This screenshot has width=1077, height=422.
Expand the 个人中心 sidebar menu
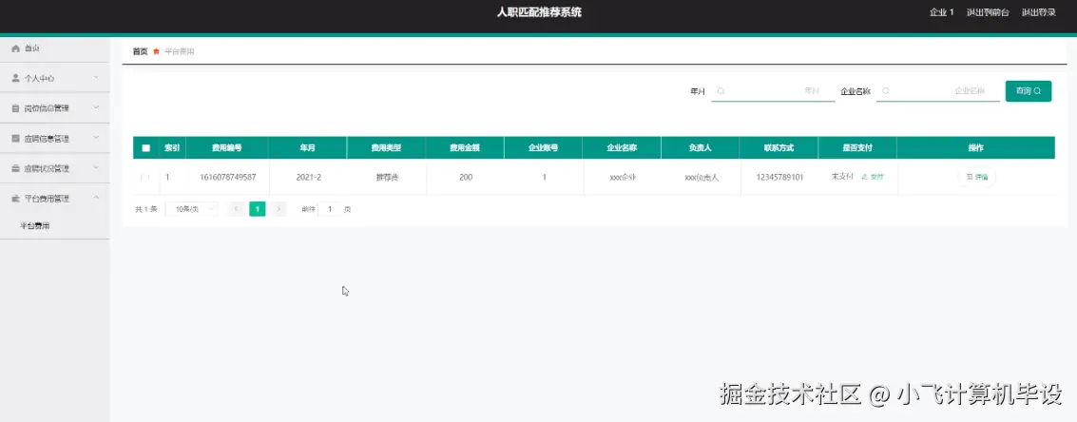tap(55, 78)
